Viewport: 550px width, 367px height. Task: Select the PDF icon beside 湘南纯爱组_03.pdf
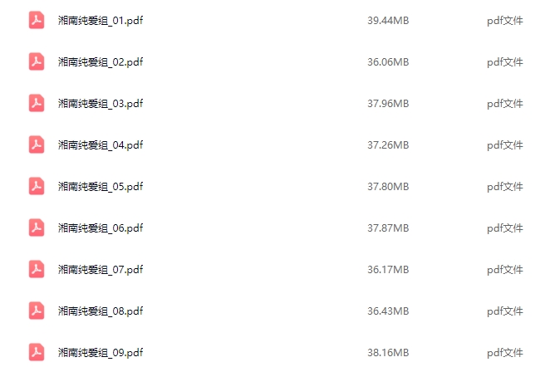pos(37,103)
